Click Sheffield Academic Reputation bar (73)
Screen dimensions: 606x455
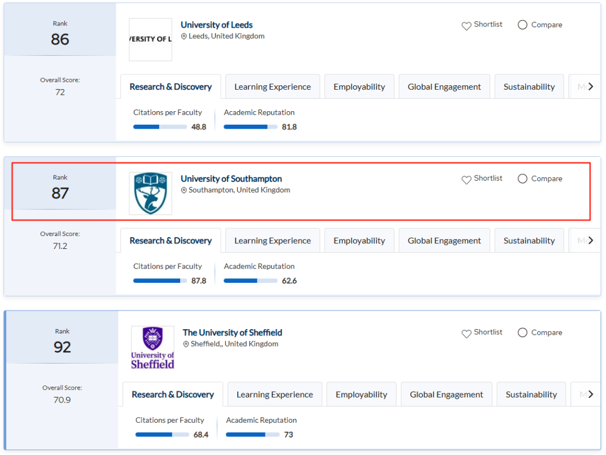(253, 435)
